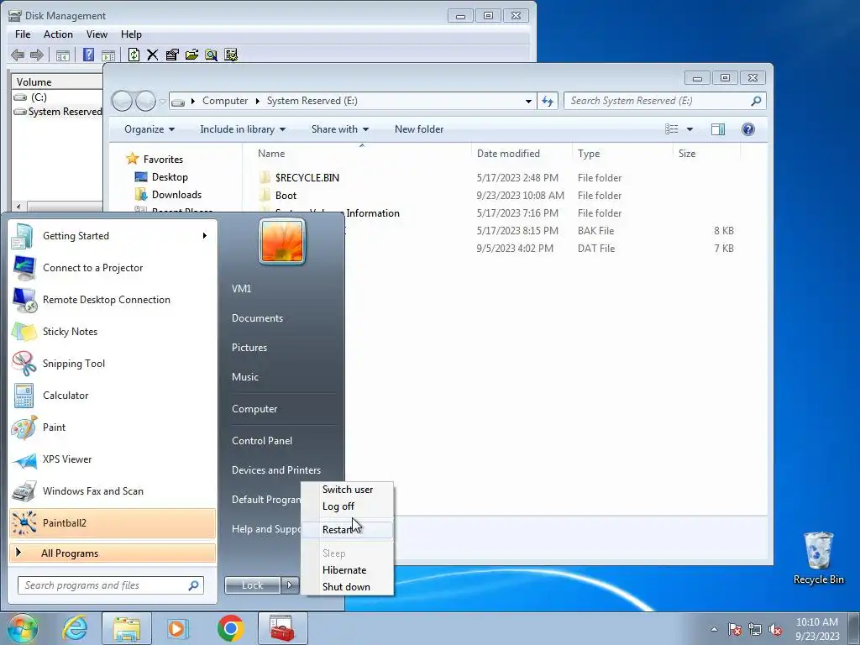Click the Lock button in Start menu
Screen dimensions: 860x645
pos(253,585)
